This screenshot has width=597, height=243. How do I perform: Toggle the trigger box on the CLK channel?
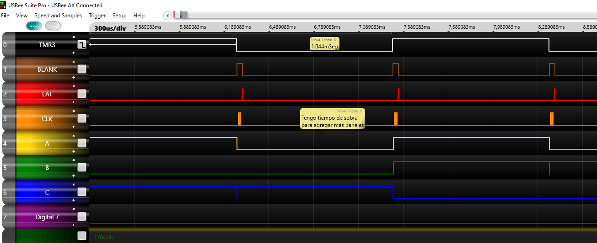pyautogui.click(x=82, y=118)
